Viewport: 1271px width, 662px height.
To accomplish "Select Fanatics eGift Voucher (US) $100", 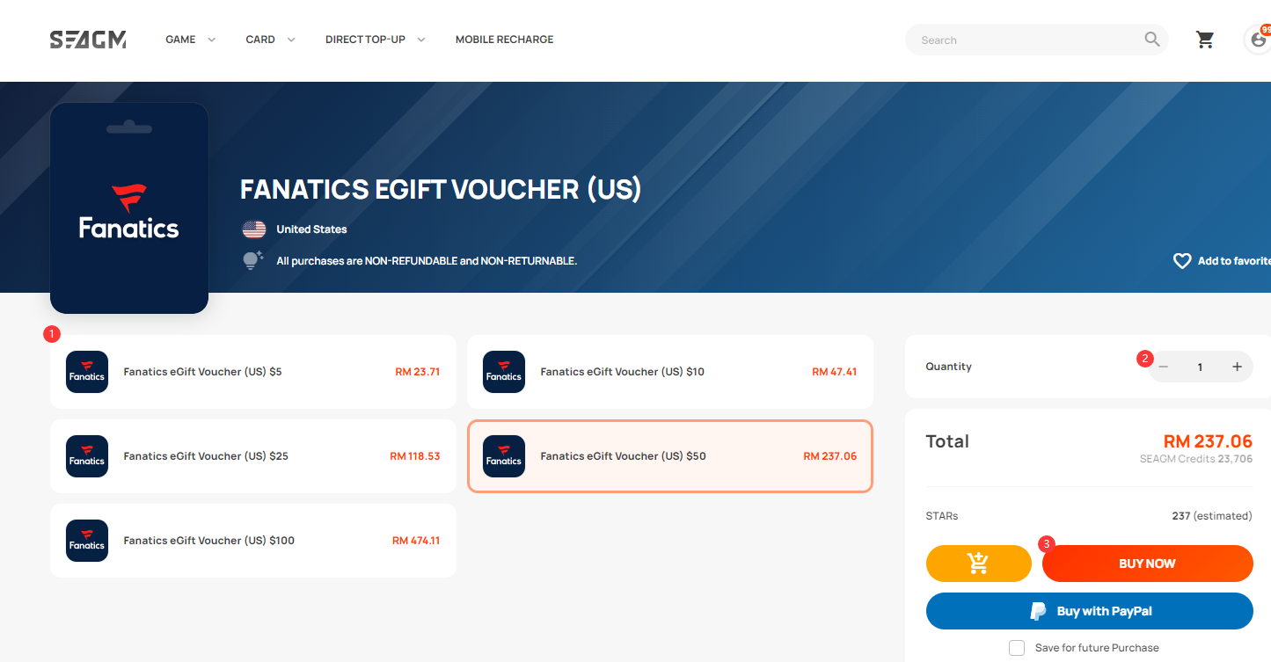I will (253, 541).
